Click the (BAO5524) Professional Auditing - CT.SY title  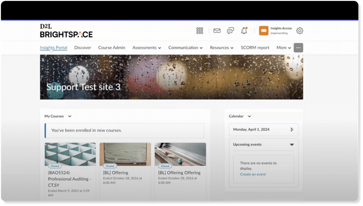[x=70, y=179]
